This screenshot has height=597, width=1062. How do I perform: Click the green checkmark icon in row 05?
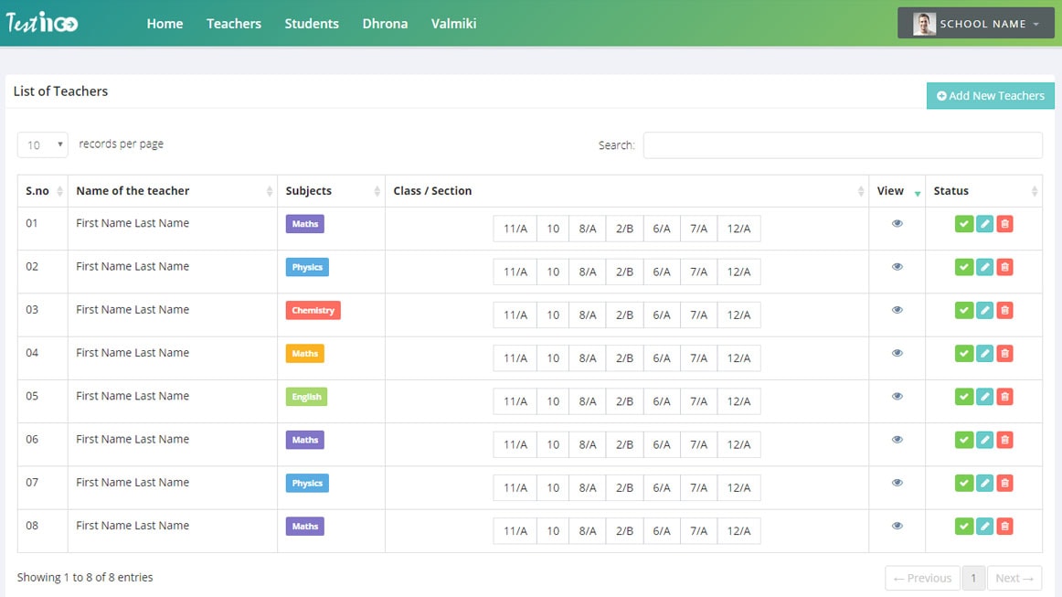963,397
